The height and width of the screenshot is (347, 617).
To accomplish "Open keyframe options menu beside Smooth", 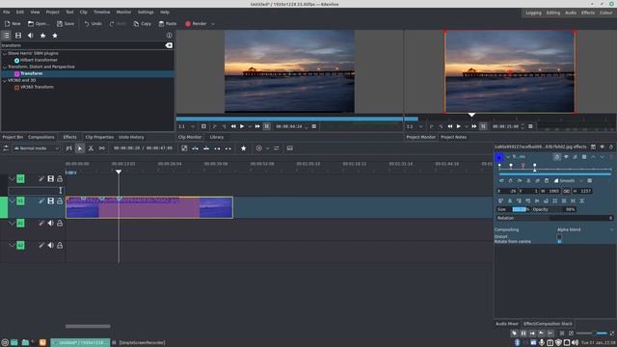I will point(589,180).
